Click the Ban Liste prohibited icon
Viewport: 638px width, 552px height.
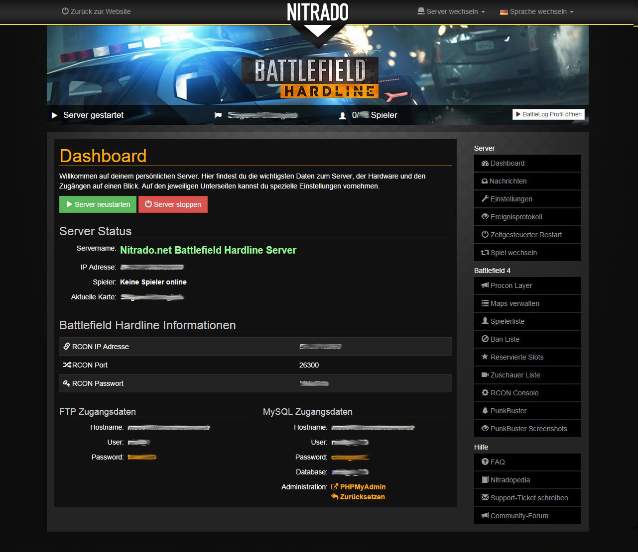coord(485,339)
